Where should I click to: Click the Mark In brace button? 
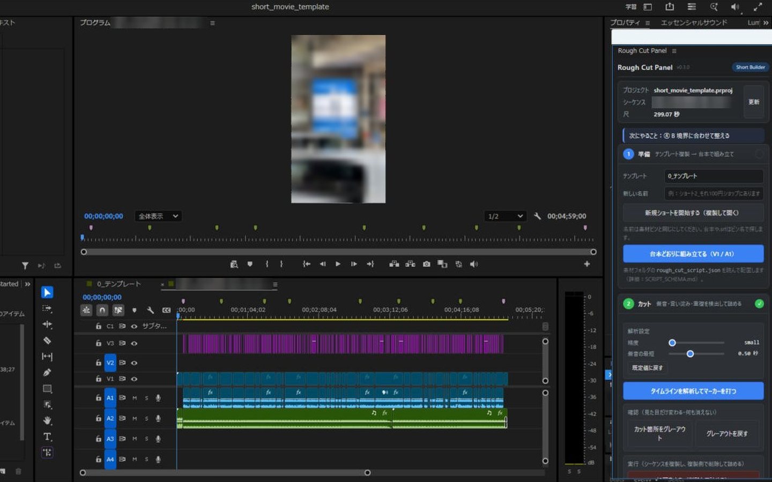coord(267,264)
